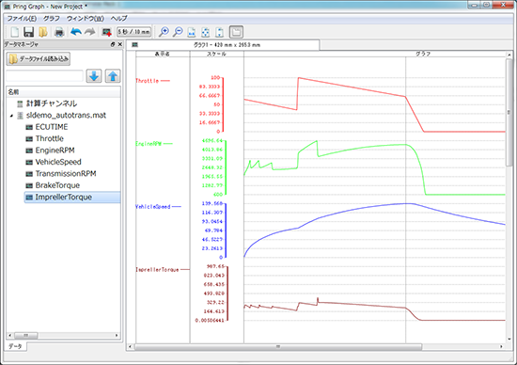Image resolution: width=517 pixels, height=365 pixels.
Task: Click the channel search input field
Action: click(44, 76)
